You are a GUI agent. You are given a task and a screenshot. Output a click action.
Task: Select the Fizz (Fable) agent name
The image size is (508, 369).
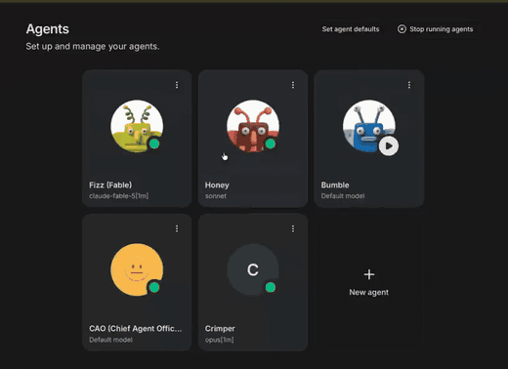110,184
